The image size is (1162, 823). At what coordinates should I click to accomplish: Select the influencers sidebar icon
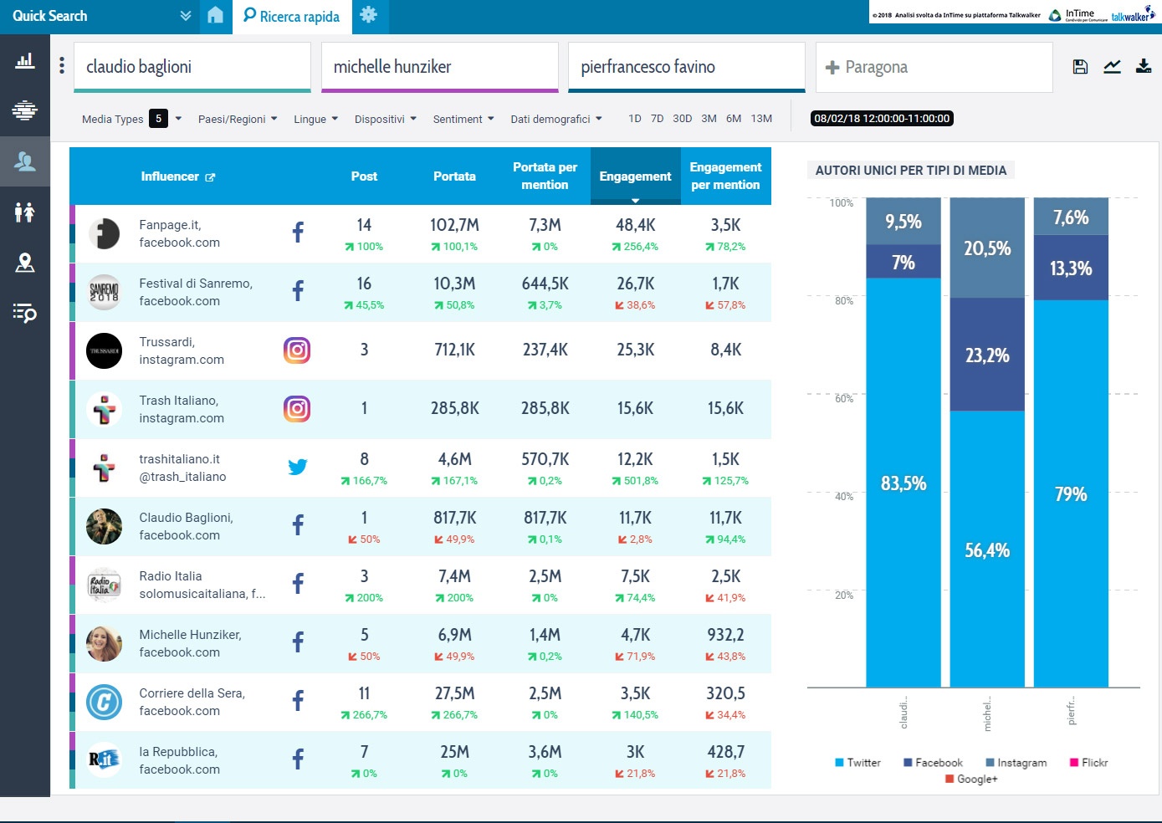point(25,161)
